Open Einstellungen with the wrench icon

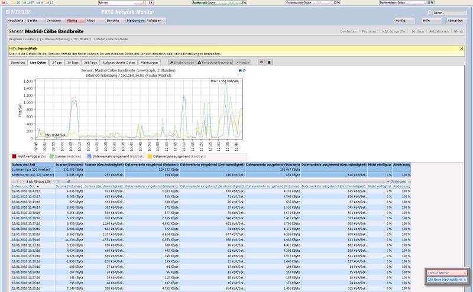click(182, 62)
